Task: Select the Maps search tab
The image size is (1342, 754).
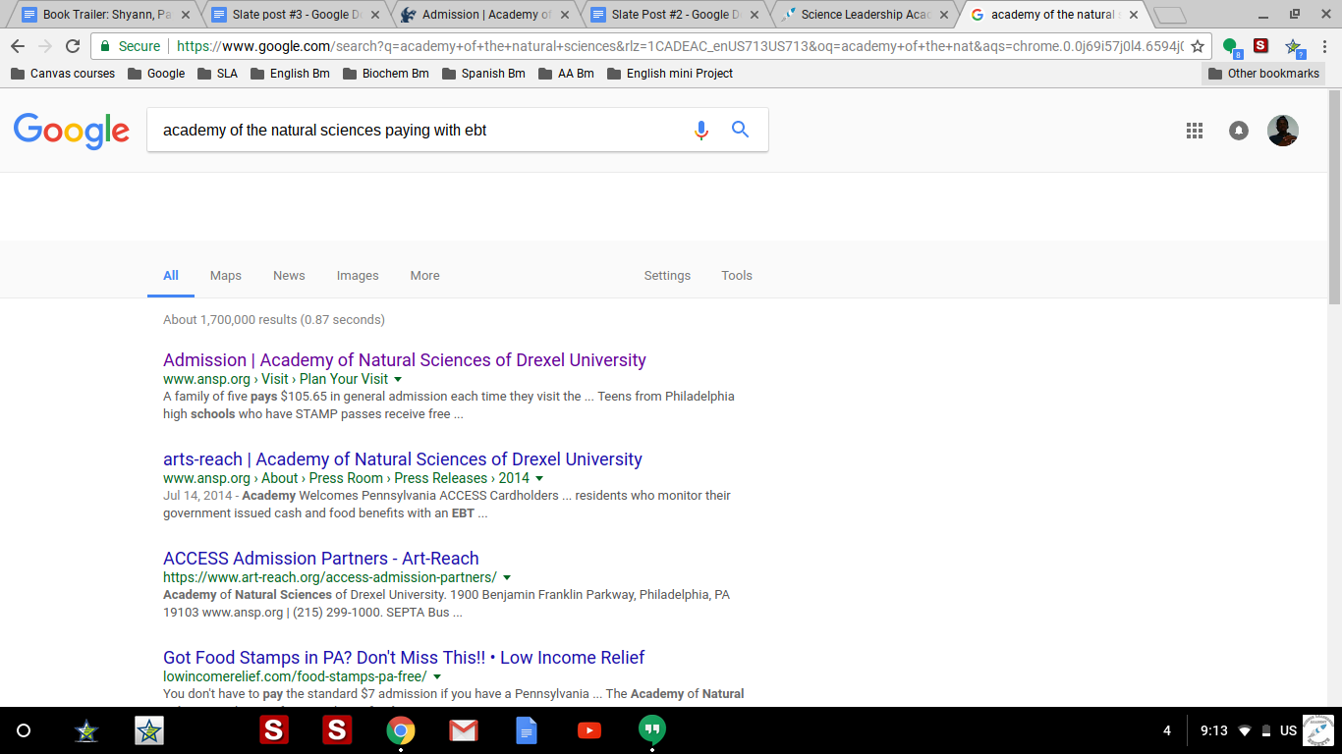Action: click(225, 276)
